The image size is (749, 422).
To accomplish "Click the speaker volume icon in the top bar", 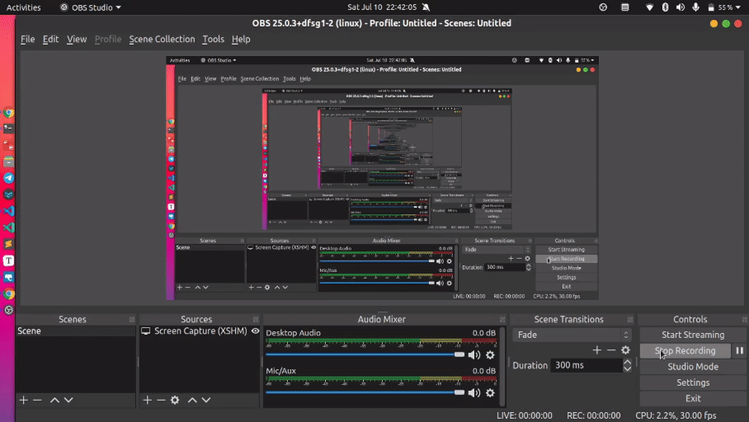I will tap(680, 7).
